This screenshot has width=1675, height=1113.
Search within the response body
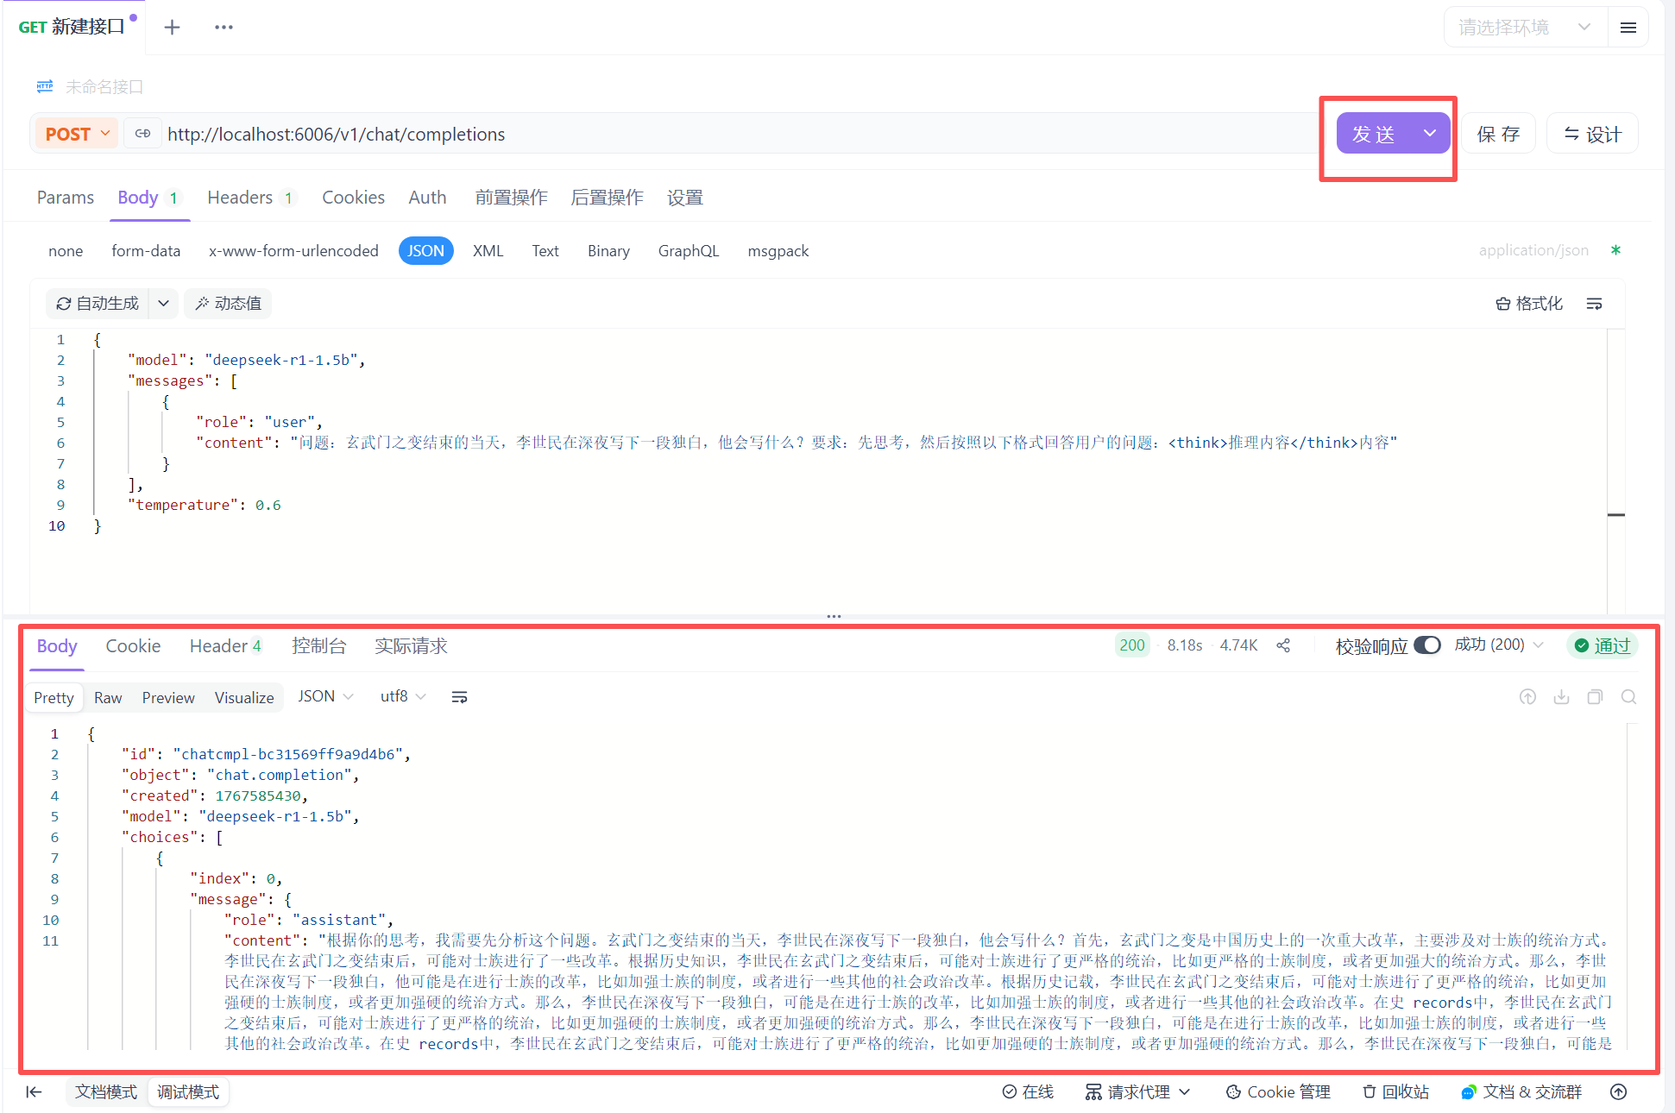[x=1628, y=697]
